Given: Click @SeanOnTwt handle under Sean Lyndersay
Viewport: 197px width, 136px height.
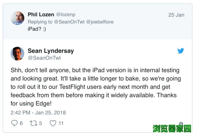Looking at the screenshot, I should coord(44,58).
